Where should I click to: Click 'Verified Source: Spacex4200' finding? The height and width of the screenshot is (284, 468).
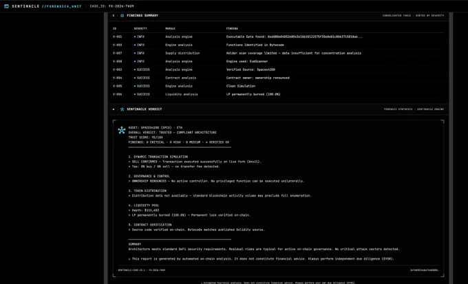tap(251, 69)
